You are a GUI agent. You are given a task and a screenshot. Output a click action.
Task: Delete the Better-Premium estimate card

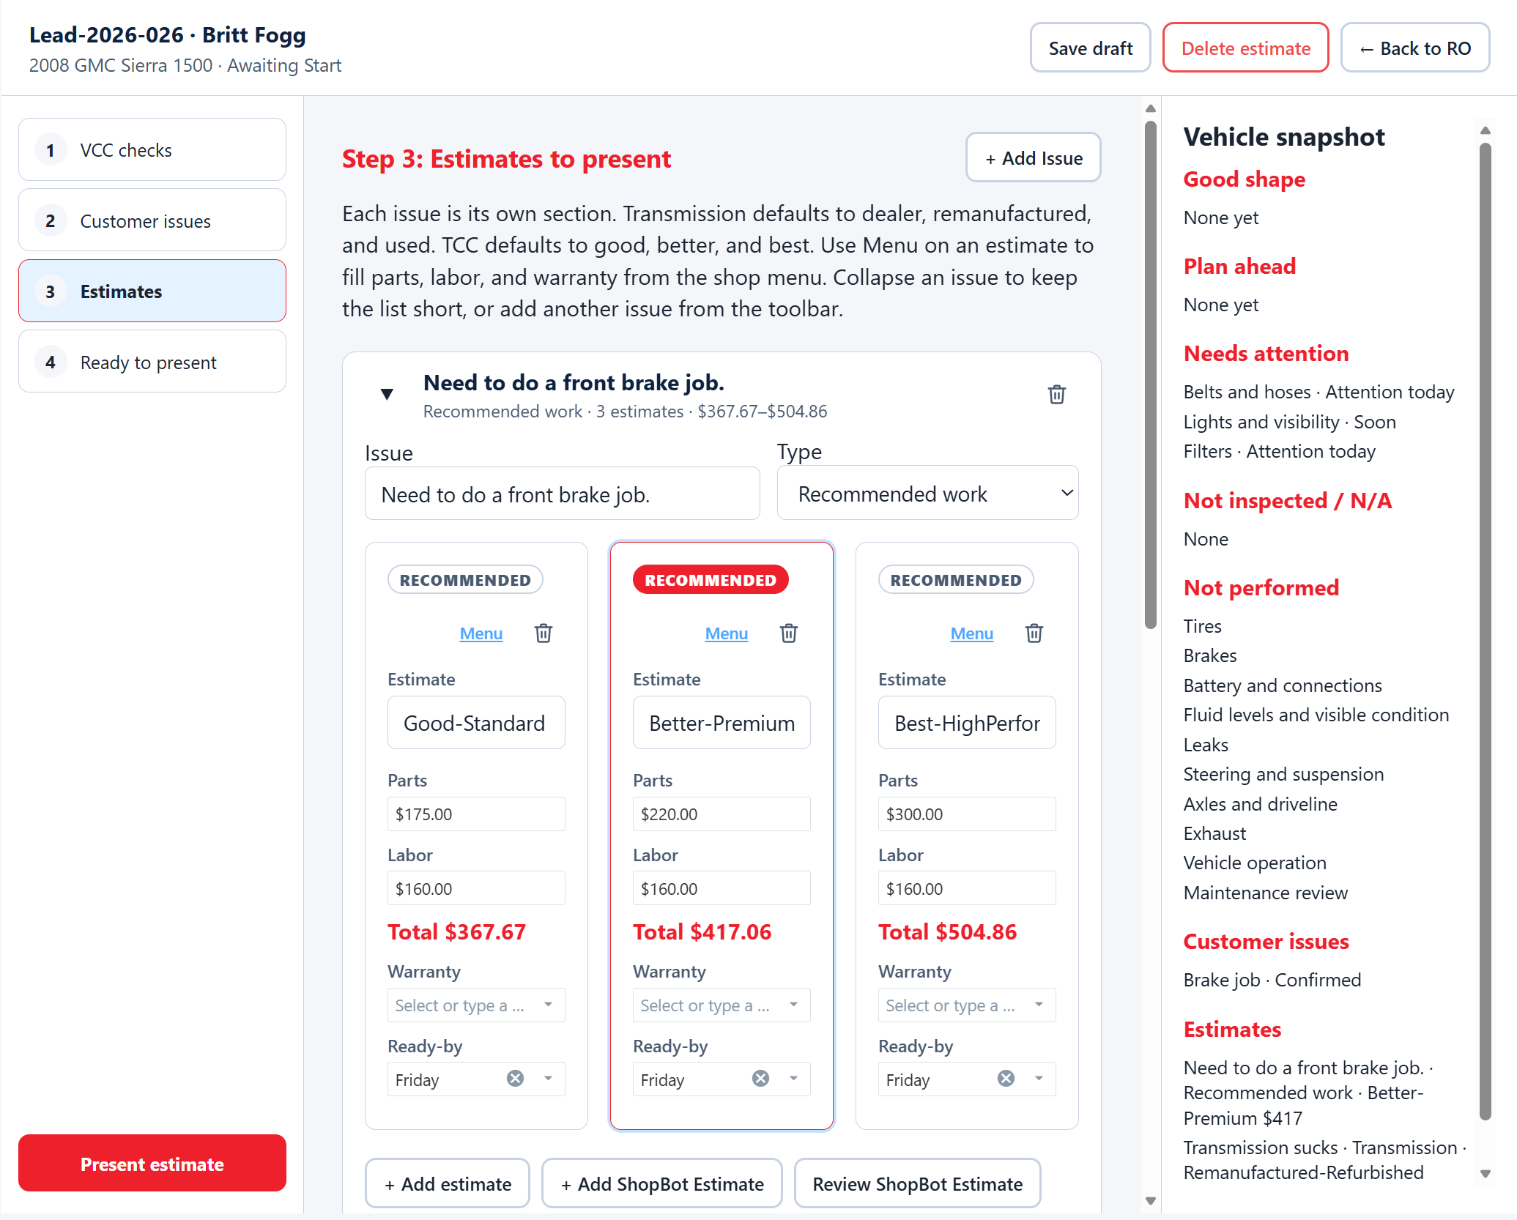tap(788, 633)
